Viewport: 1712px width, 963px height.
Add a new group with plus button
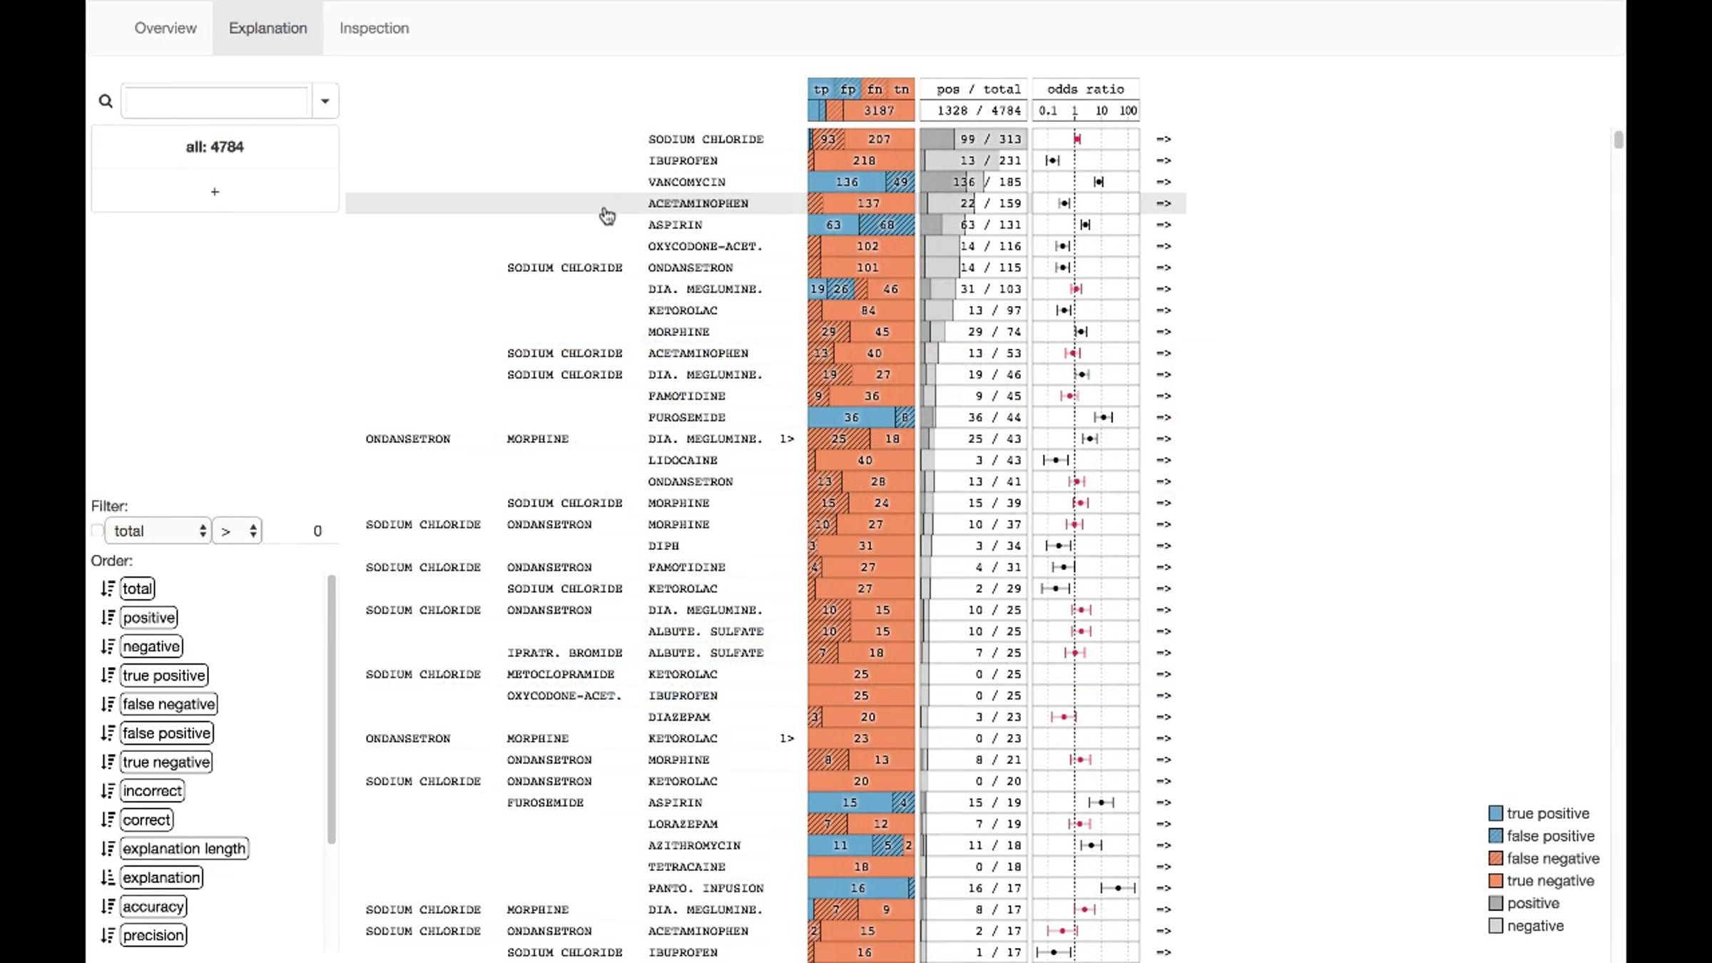pyautogui.click(x=215, y=191)
